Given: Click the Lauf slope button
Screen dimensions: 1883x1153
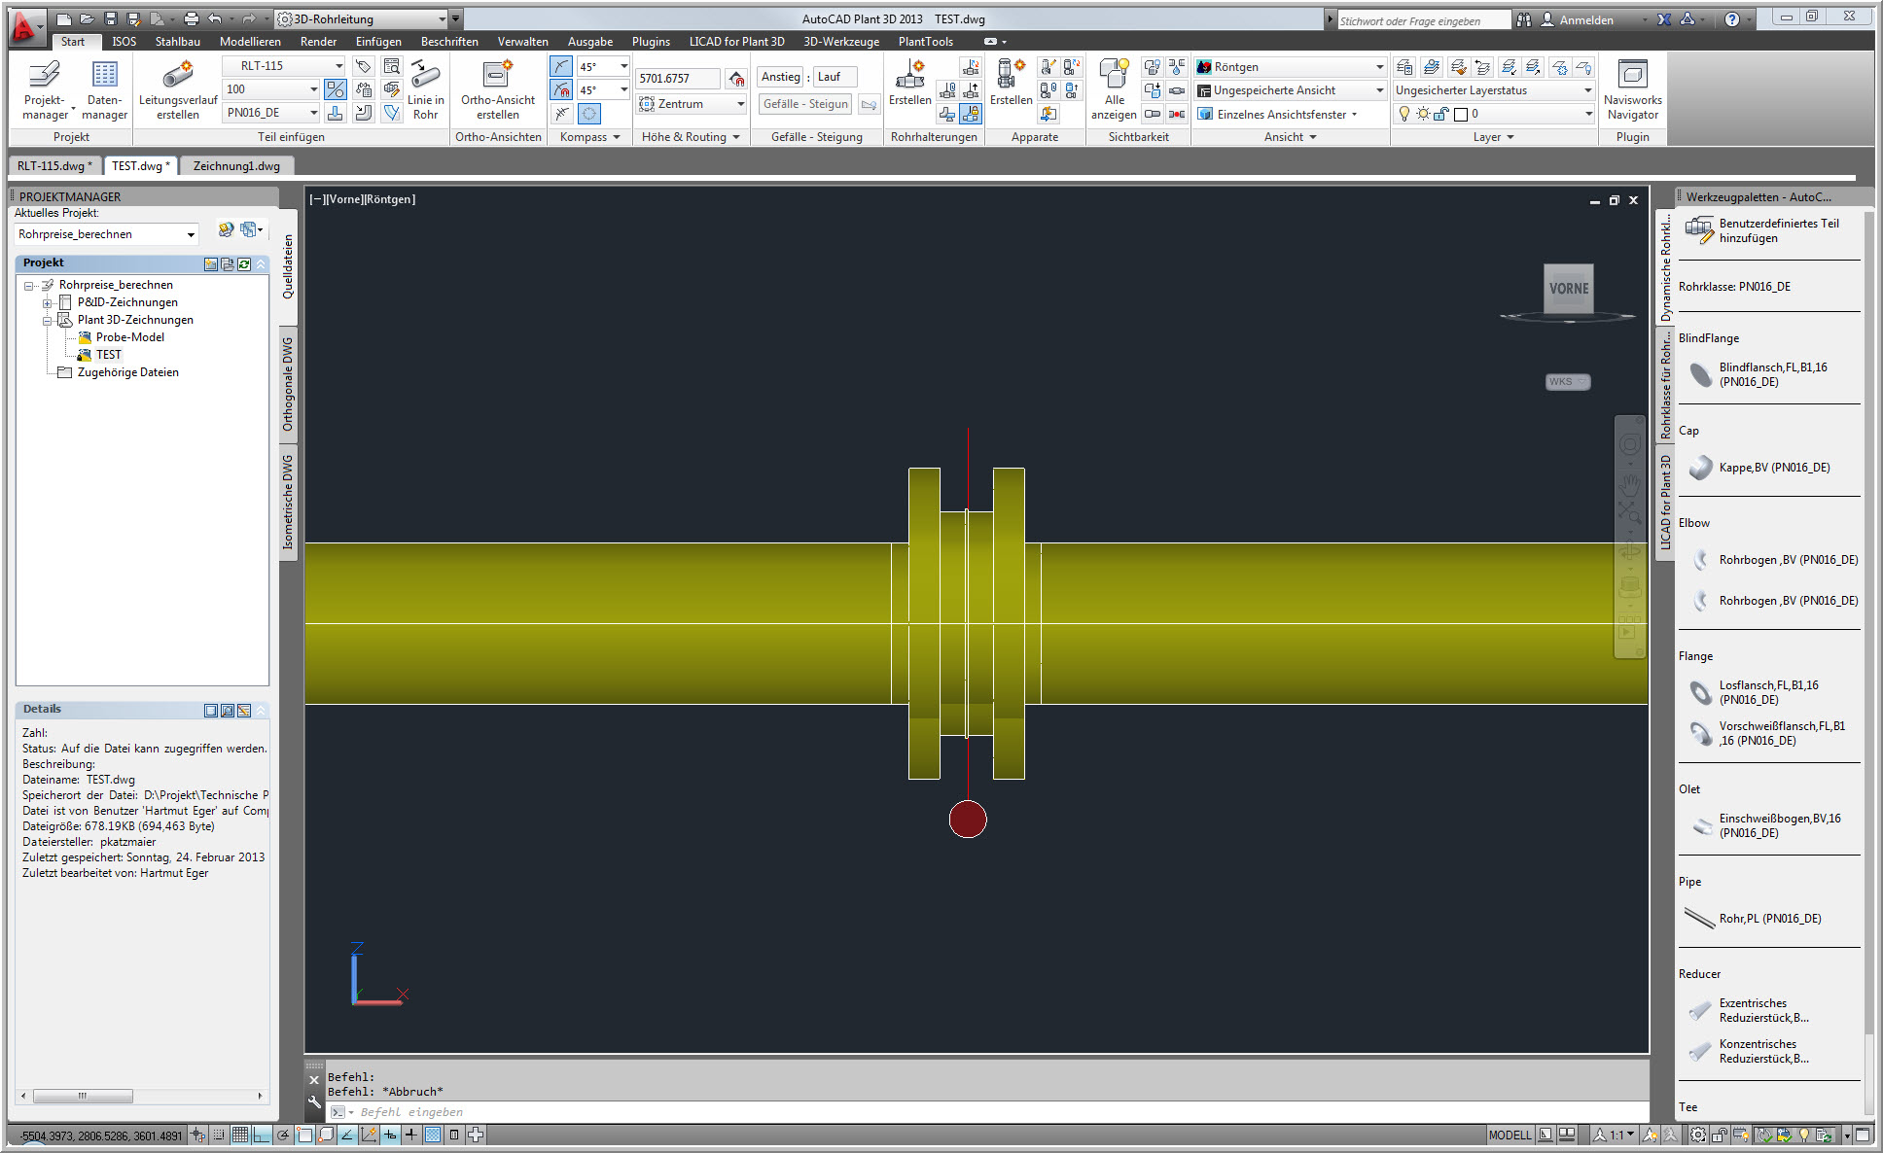Looking at the screenshot, I should tap(835, 77).
